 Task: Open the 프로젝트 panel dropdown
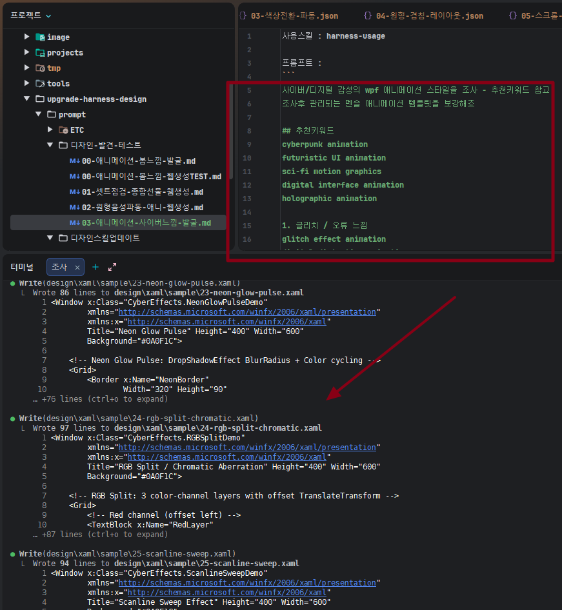pos(48,15)
